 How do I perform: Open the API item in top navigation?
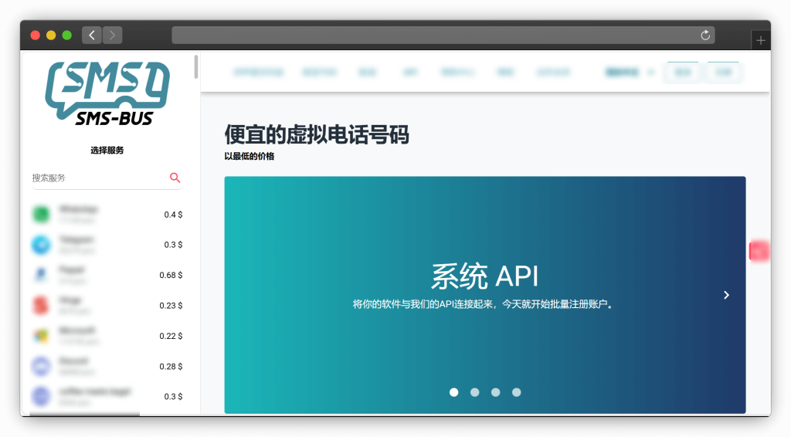point(409,73)
